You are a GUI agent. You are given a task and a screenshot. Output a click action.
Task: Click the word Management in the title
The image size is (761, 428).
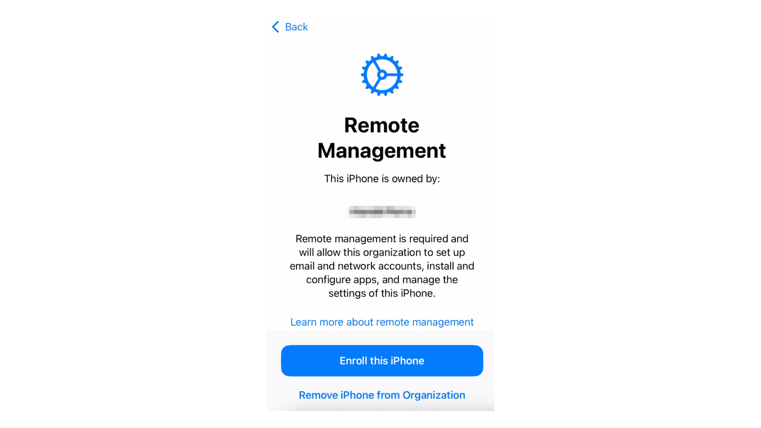pyautogui.click(x=382, y=151)
